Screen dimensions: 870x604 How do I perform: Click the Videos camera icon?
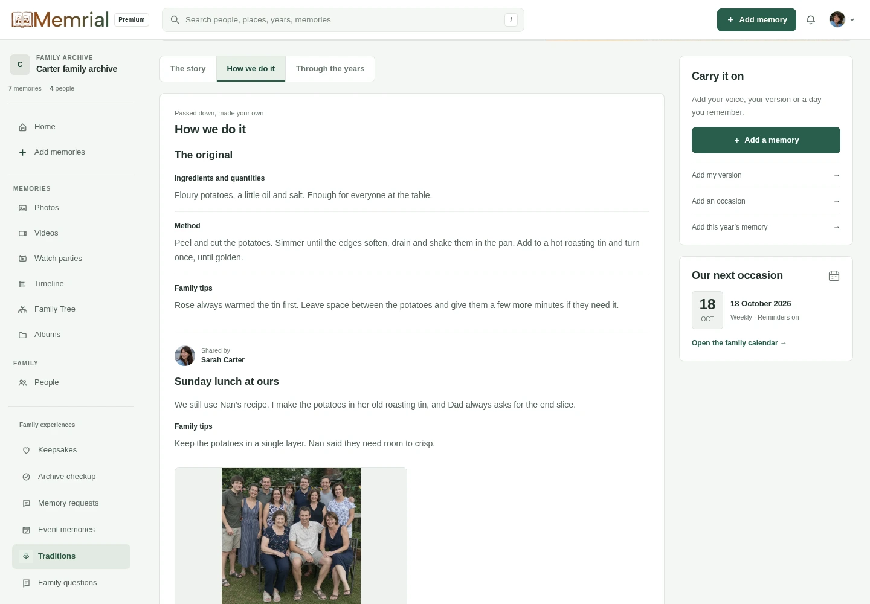[22, 234]
